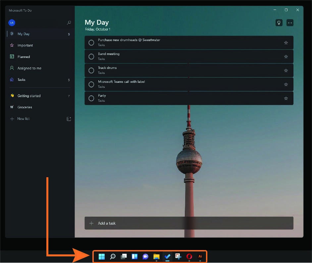Switch to the Planned list
The image size is (312, 263).
point(24,57)
